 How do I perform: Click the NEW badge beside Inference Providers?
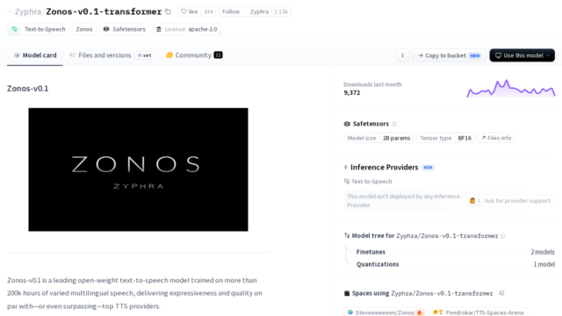[428, 168]
